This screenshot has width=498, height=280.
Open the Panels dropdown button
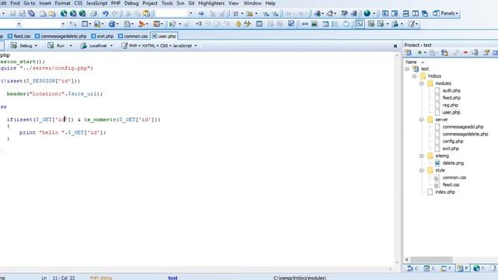coord(446,14)
